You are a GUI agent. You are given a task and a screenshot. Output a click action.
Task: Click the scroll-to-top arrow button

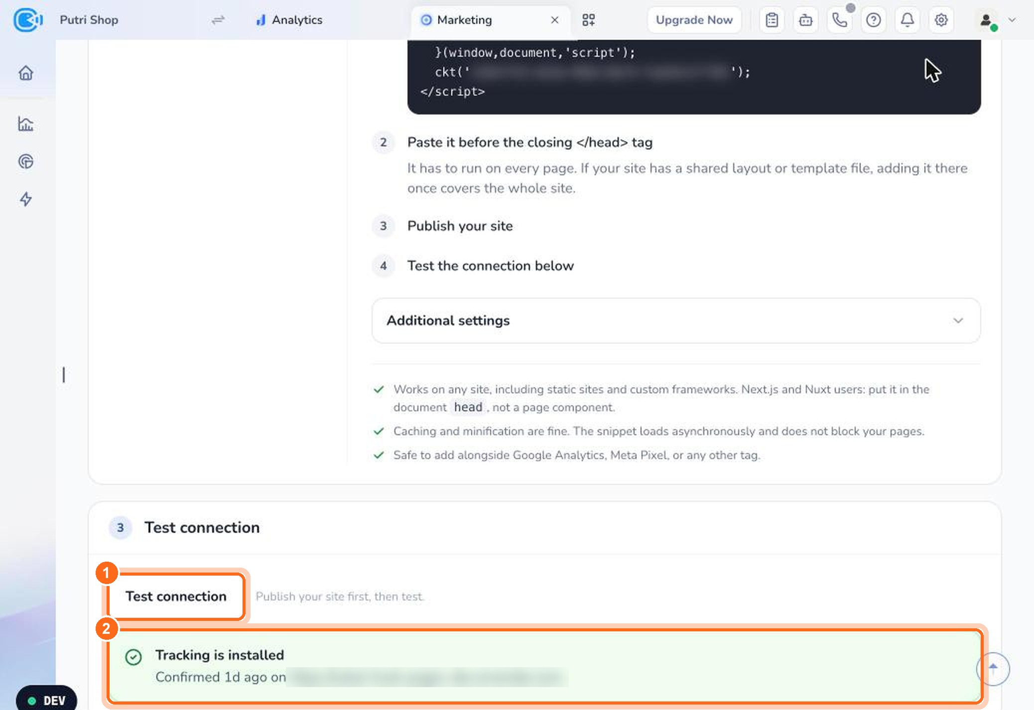[x=993, y=669]
